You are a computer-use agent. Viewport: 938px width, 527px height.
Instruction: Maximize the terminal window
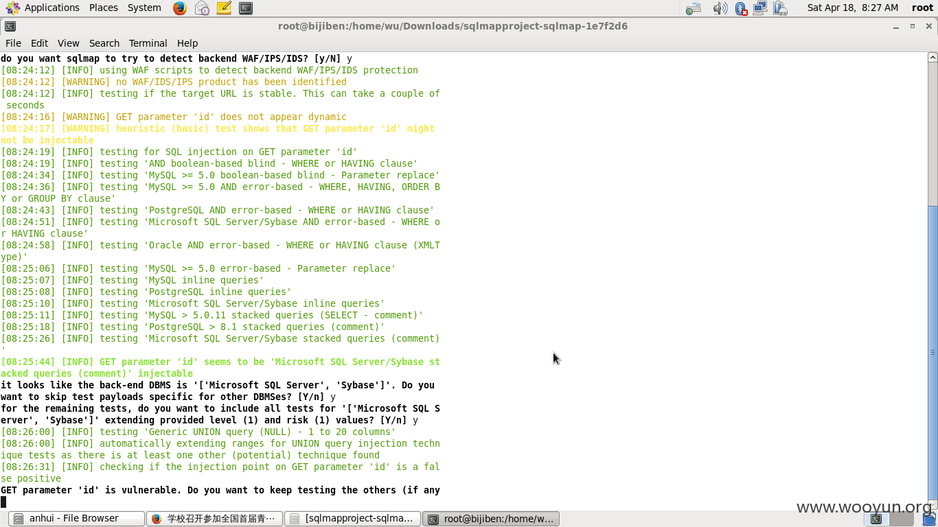[x=913, y=26]
